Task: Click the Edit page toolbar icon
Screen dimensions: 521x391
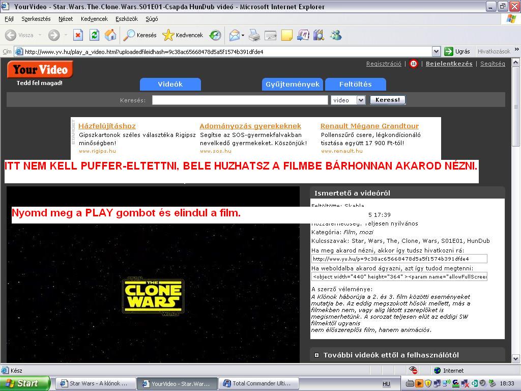Action: click(271, 35)
